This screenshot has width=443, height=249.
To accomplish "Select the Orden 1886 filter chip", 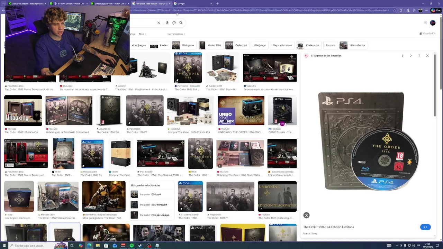I will tap(210, 45).
